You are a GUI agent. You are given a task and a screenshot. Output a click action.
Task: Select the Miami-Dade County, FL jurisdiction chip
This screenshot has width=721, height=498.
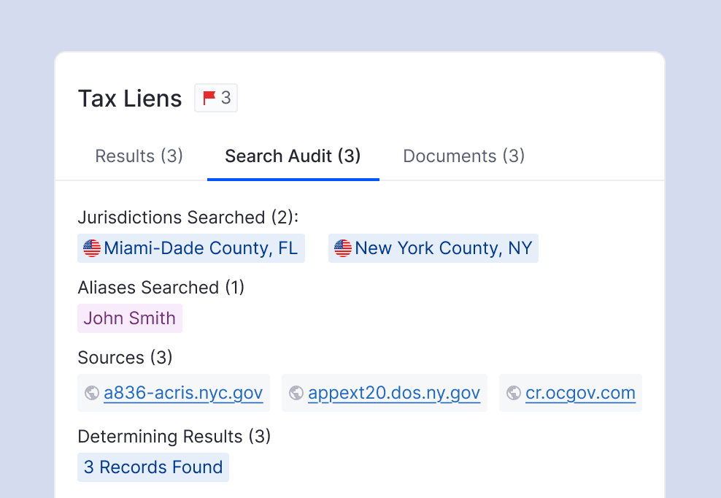pos(191,248)
